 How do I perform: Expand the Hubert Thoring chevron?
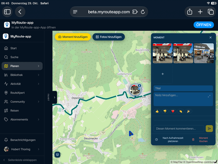[x=38, y=149]
